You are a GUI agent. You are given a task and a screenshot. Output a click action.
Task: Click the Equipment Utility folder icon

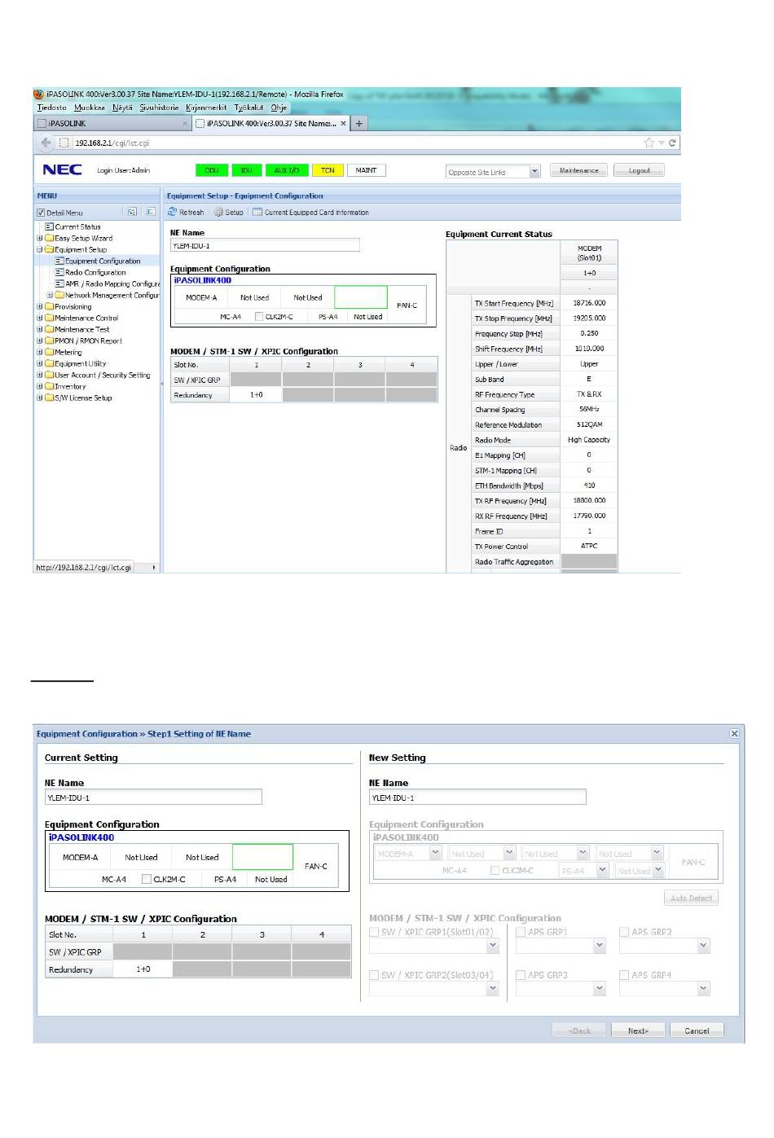[x=49, y=363]
